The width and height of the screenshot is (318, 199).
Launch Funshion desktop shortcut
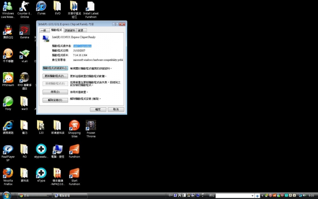click(74, 151)
